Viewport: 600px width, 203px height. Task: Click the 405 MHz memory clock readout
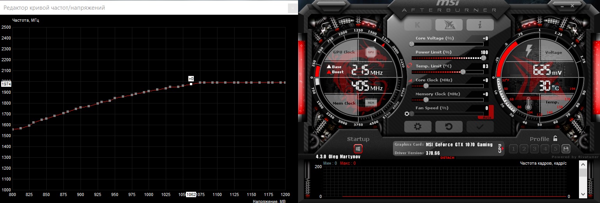coord(367,86)
